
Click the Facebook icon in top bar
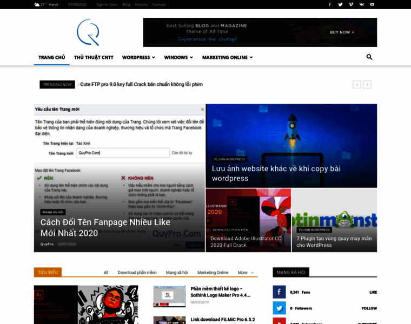330,4
